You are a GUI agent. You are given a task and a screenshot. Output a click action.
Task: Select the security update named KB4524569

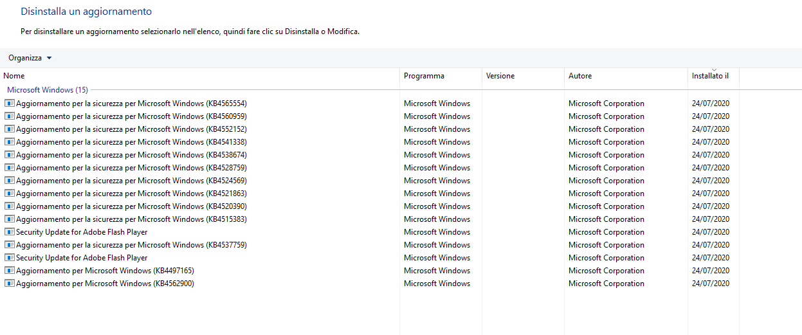(x=131, y=181)
